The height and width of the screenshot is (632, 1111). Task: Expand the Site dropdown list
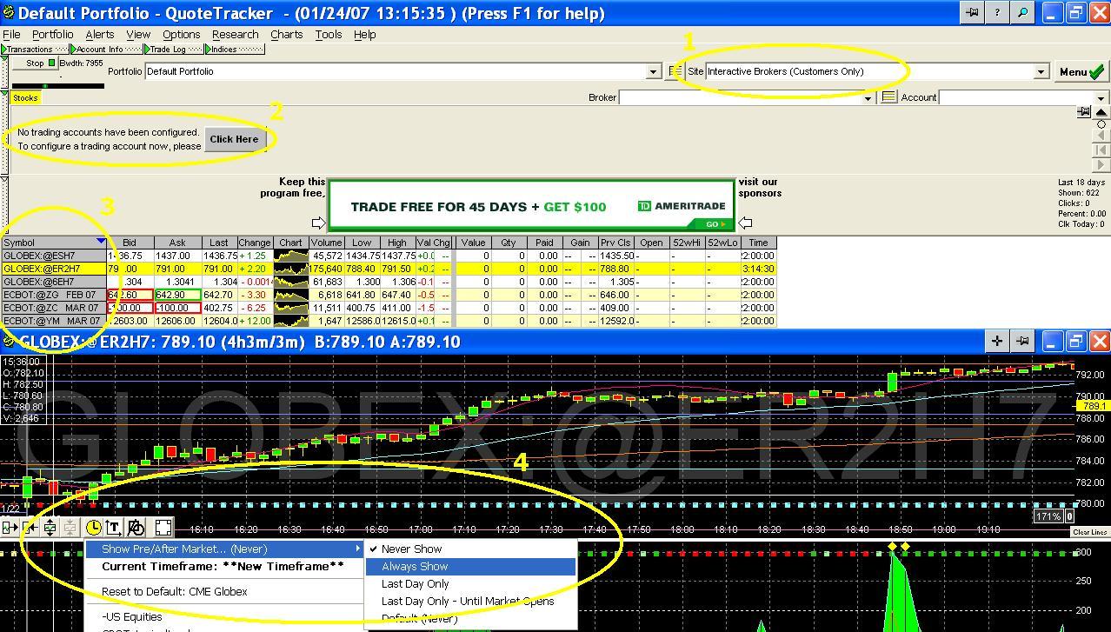point(1041,72)
